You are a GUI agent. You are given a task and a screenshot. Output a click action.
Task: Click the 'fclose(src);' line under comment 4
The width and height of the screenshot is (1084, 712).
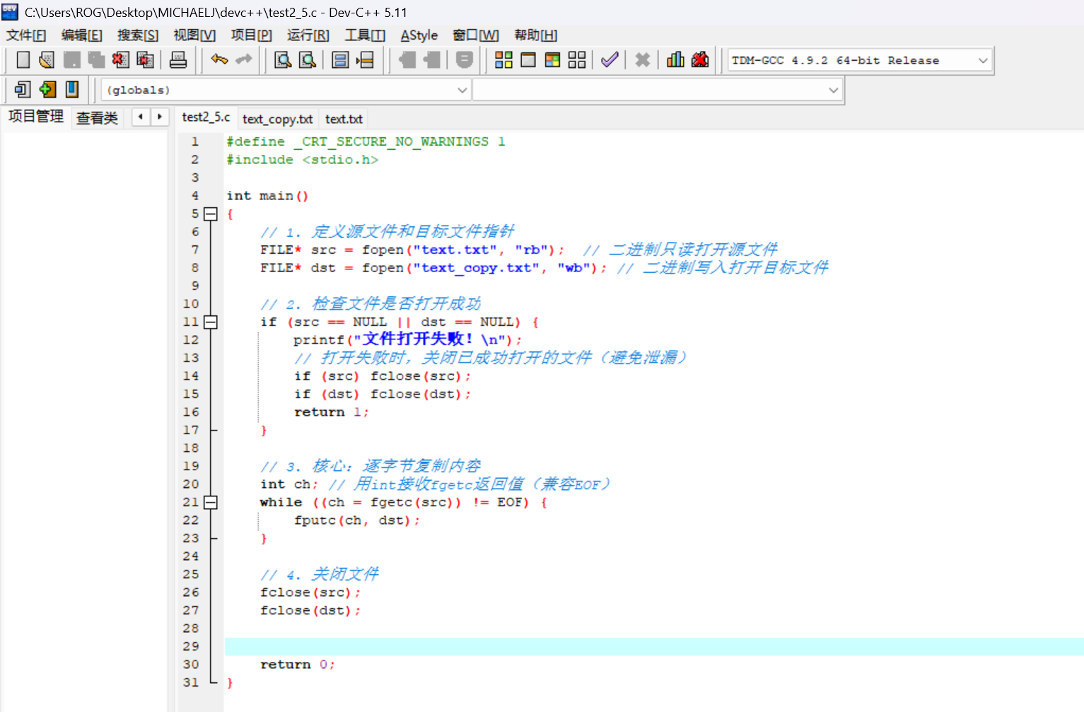click(x=310, y=593)
